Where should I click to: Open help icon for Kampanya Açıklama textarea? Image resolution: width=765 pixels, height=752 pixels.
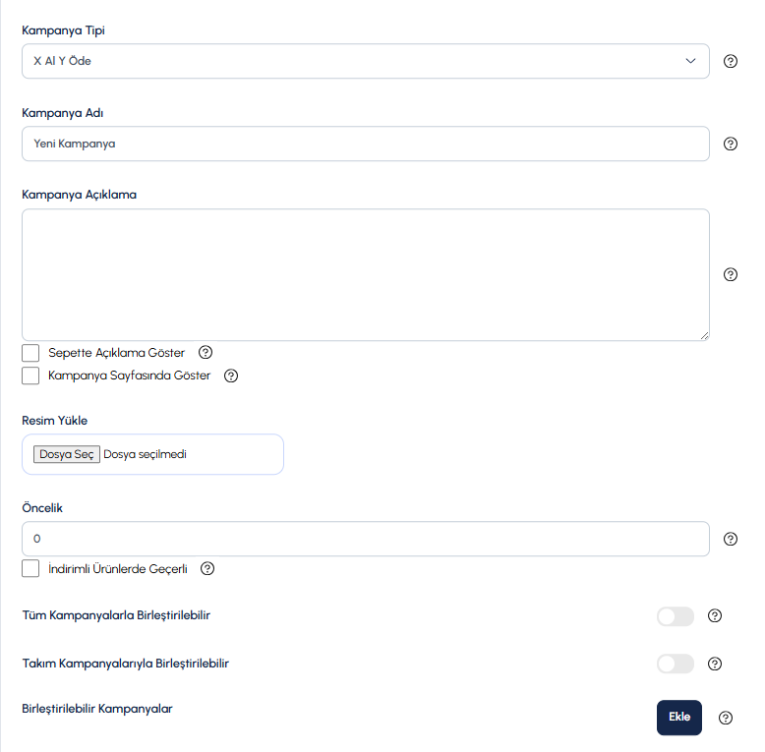coord(730,274)
